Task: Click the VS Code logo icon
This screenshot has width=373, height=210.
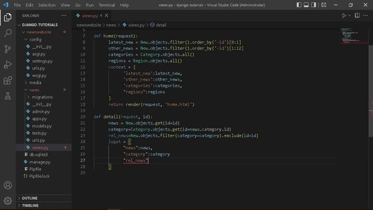Action: [6, 5]
